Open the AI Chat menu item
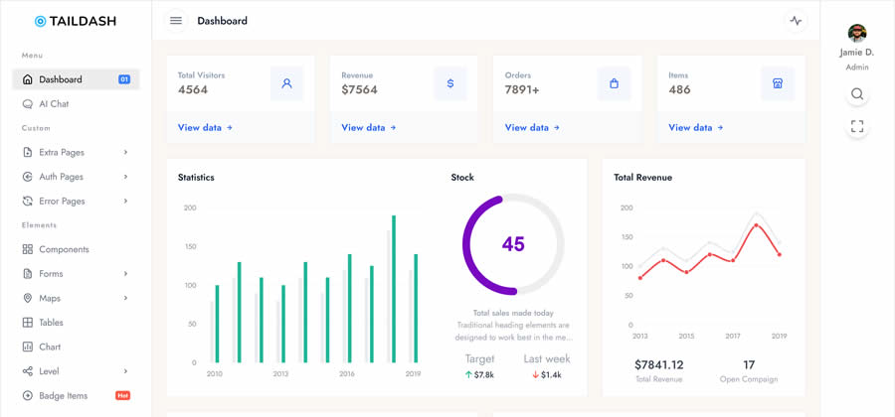The height and width of the screenshot is (417, 895). pos(76,104)
